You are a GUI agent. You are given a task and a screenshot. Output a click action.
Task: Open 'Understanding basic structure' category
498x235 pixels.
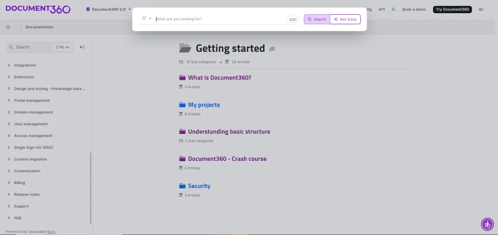229,131
